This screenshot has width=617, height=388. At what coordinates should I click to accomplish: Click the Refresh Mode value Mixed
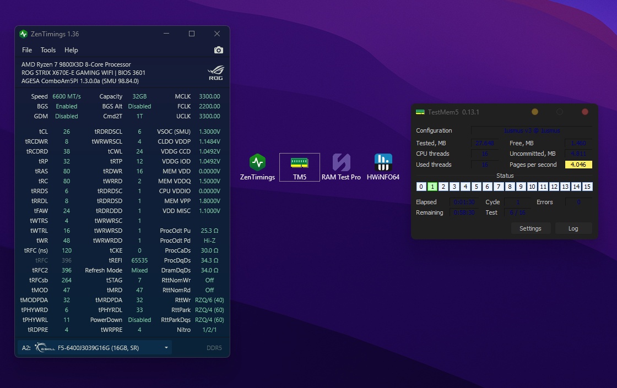pyautogui.click(x=139, y=270)
